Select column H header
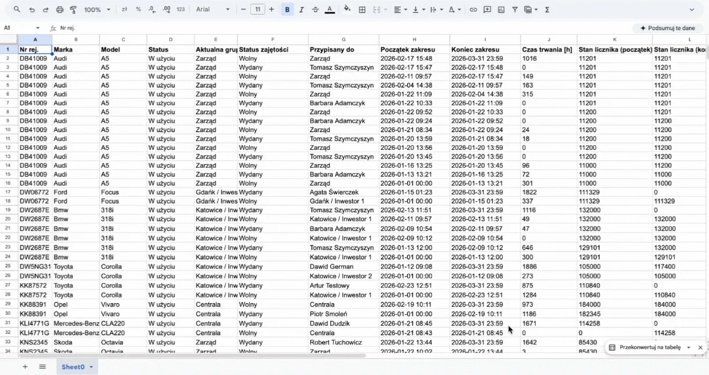The height and width of the screenshot is (375, 709). (414, 39)
